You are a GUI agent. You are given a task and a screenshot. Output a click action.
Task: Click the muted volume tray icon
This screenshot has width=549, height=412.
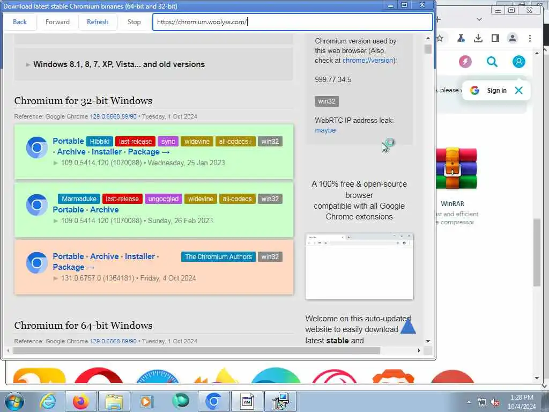pyautogui.click(x=495, y=402)
